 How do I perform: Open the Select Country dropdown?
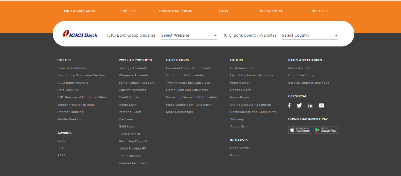tap(309, 35)
